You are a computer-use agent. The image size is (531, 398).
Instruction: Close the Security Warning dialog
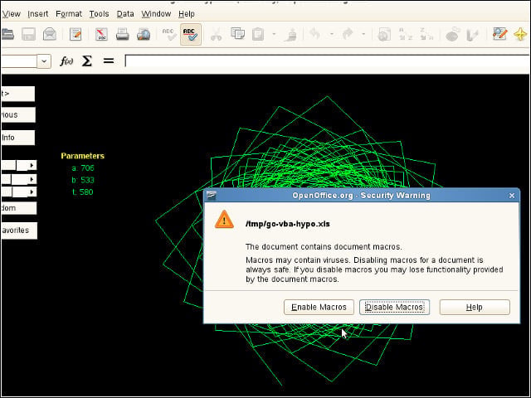[512, 196]
